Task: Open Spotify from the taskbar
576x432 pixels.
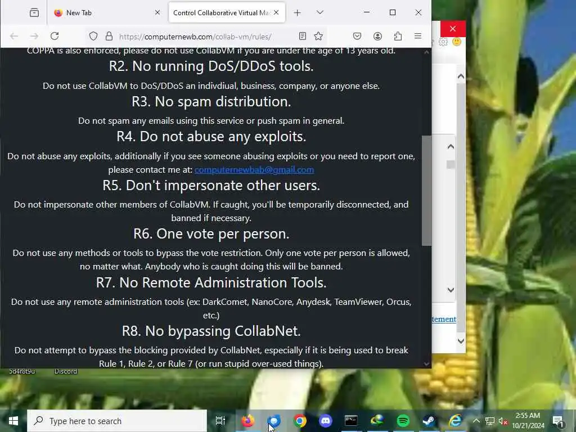Action: tap(403, 421)
